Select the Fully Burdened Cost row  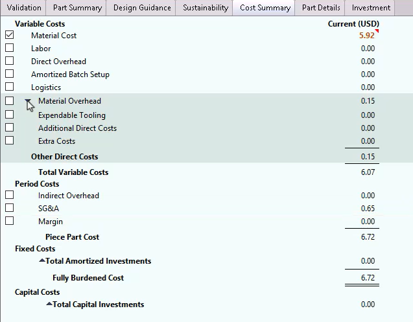coord(88,278)
